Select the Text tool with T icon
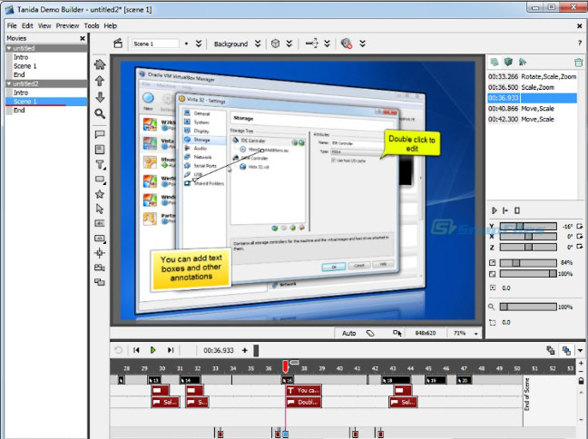This screenshot has width=588, height=439. coord(100,164)
